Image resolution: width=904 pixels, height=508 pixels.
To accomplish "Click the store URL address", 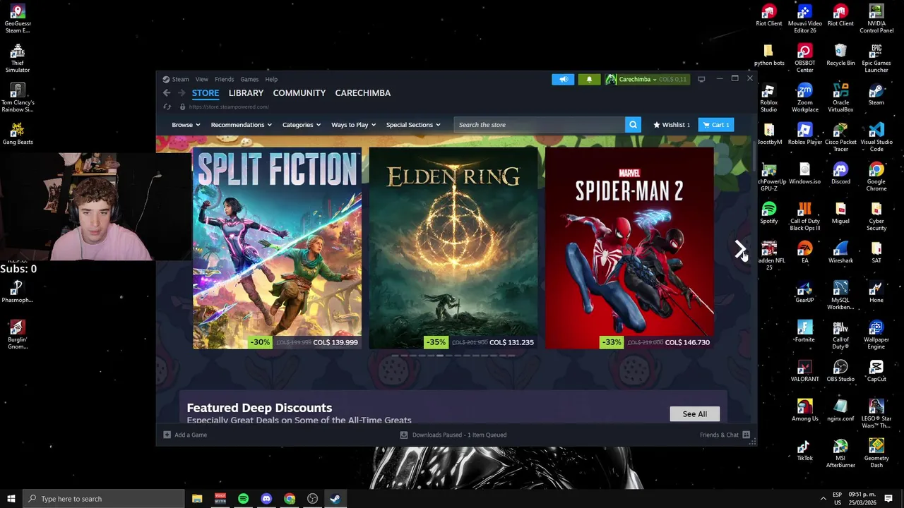I will (229, 107).
